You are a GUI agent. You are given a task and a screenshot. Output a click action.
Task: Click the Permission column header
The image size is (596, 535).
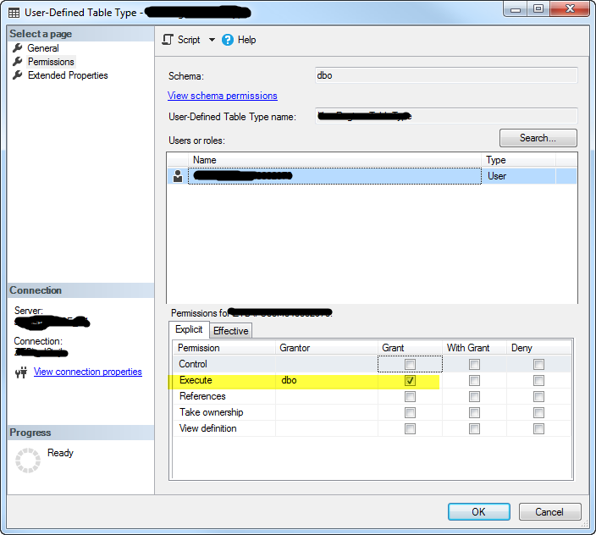[x=224, y=348]
